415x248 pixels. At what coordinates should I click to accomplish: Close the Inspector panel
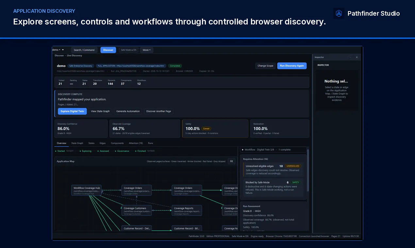pyautogui.click(x=357, y=57)
